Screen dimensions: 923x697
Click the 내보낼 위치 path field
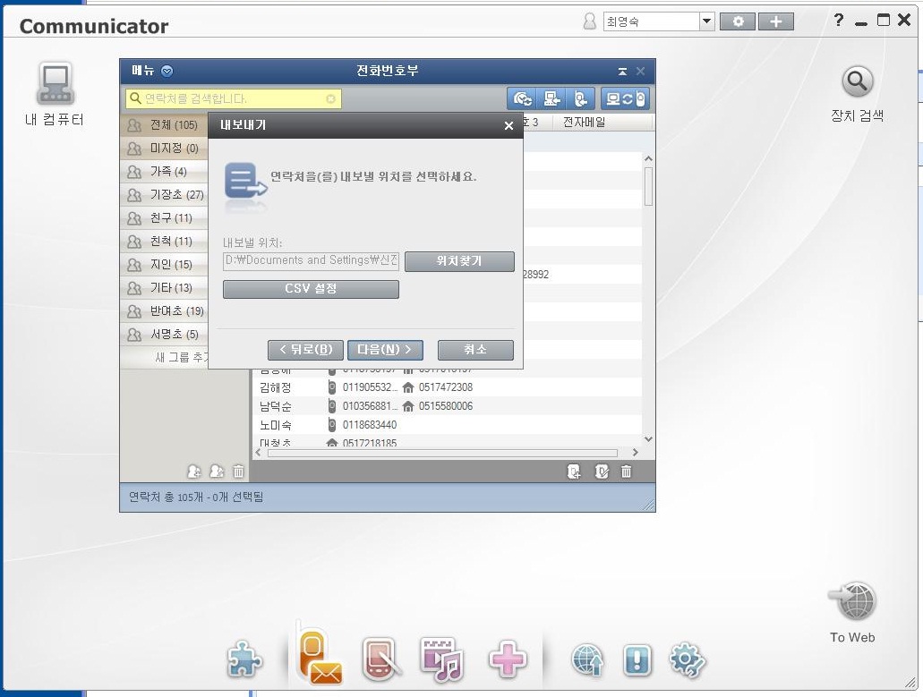pos(311,261)
